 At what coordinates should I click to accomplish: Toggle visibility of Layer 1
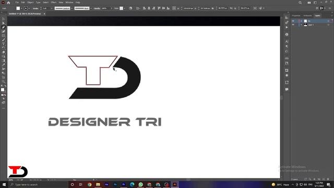point(293,25)
